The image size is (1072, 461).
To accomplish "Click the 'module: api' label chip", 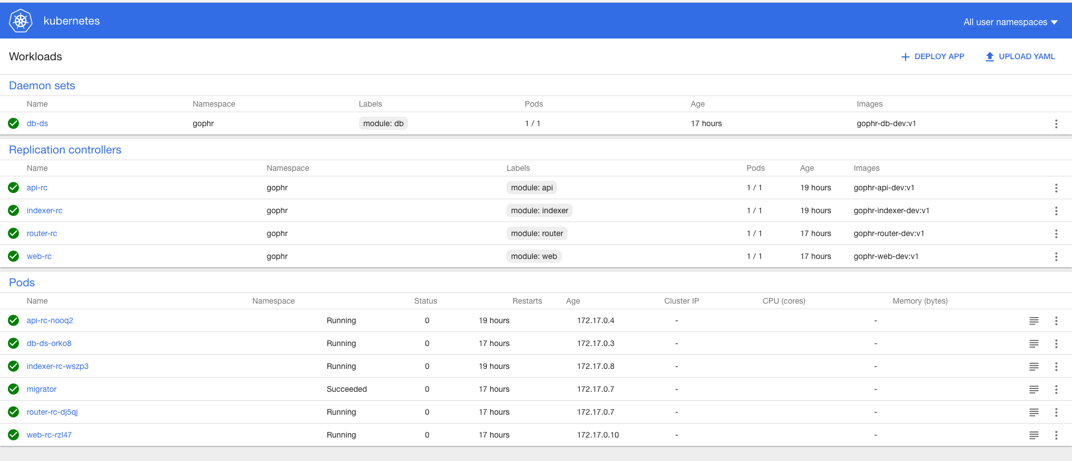I will coord(532,188).
